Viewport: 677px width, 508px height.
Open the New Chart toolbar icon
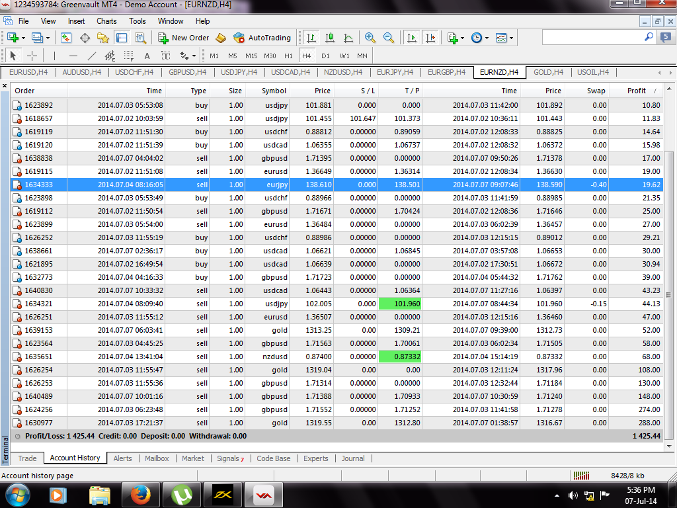[13, 38]
